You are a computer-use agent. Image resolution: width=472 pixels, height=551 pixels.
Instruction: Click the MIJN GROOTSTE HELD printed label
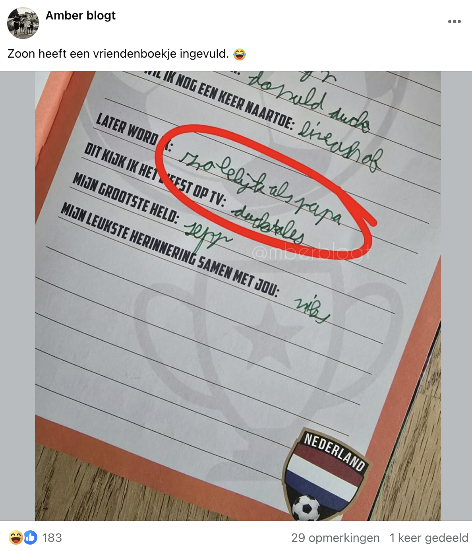pyautogui.click(x=126, y=198)
